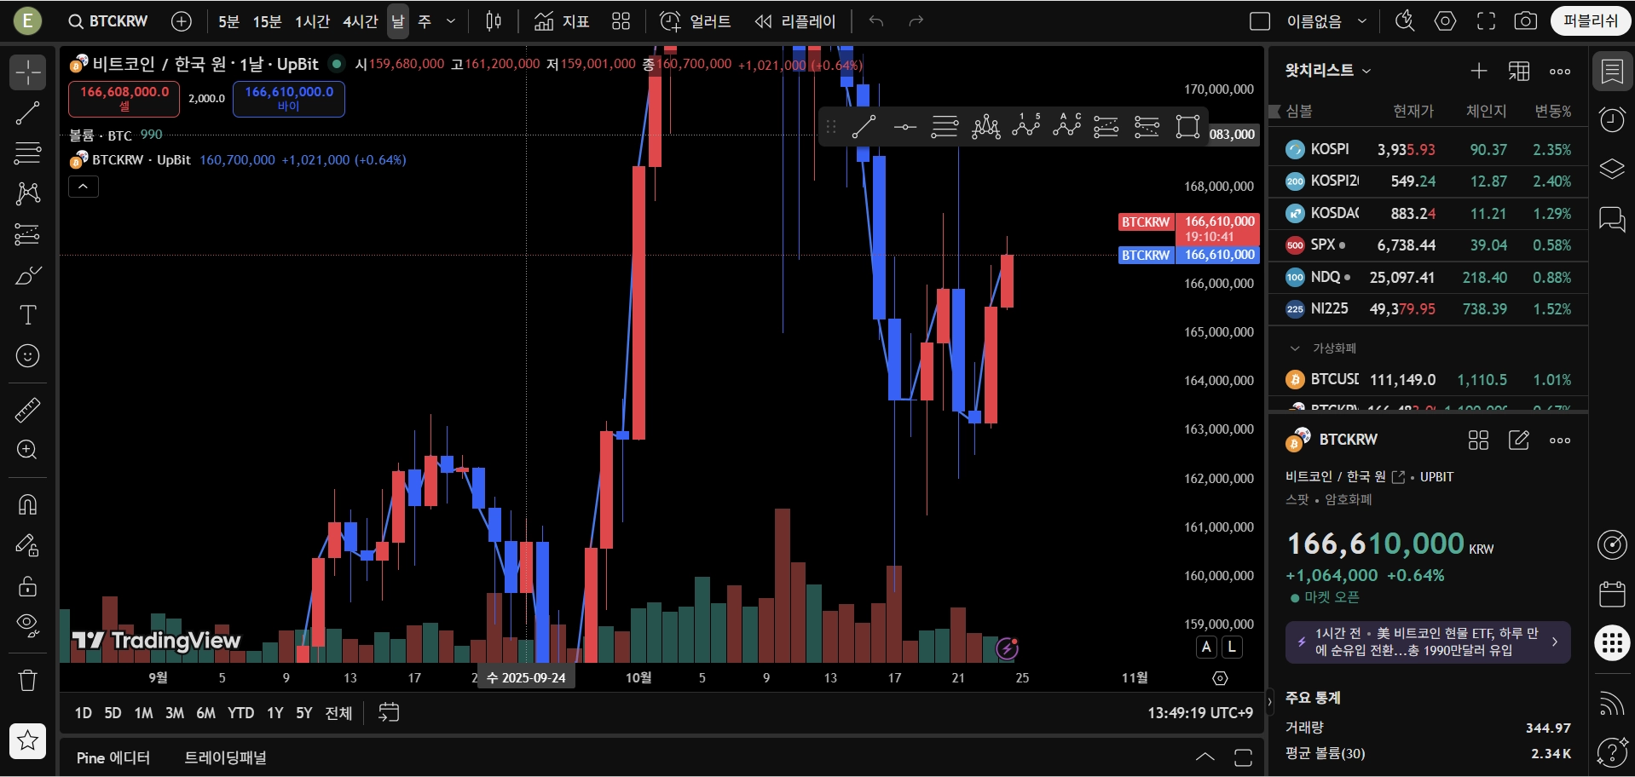
Task: Start bar 리플레이 mode
Action: 795,21
